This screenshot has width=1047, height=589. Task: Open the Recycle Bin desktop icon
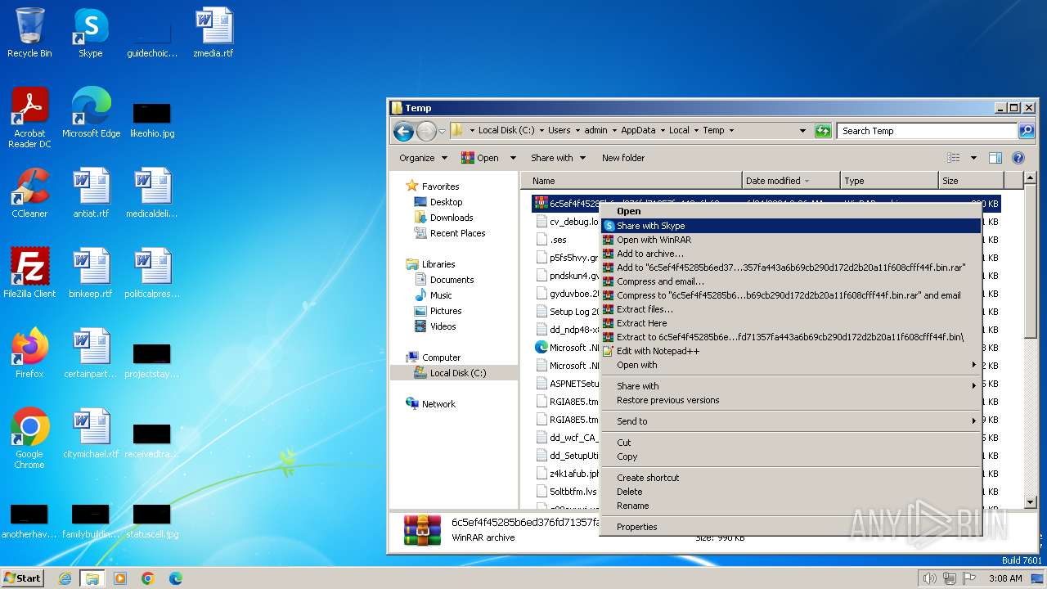(29, 33)
